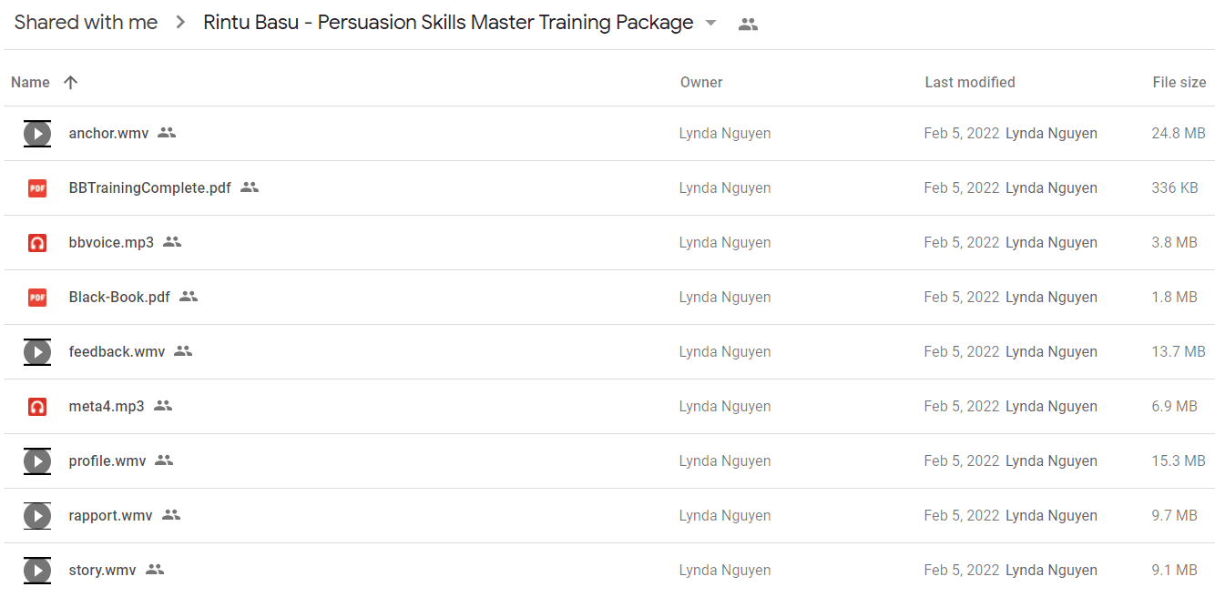
Task: Toggle sort direction arrow next to Name
Action: 70,82
